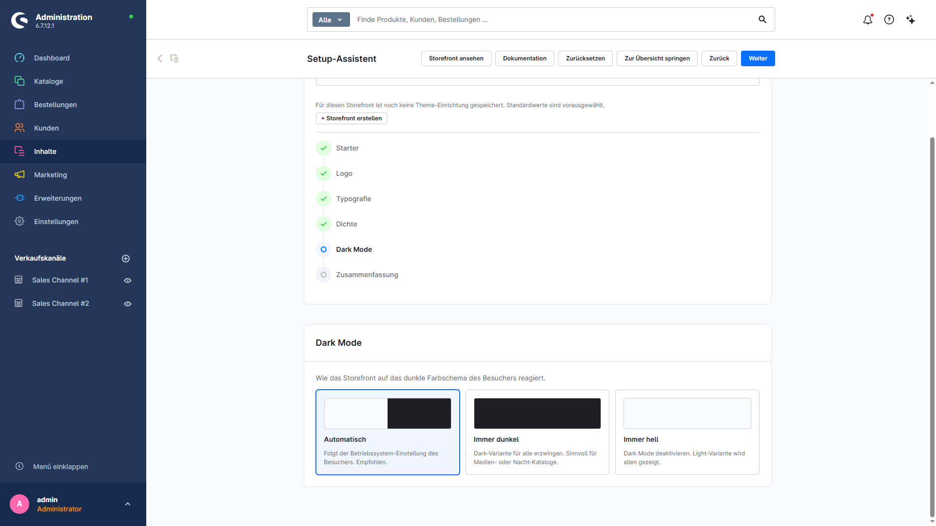Click the Kunden people icon
This screenshot has height=526, width=936.
tap(19, 128)
